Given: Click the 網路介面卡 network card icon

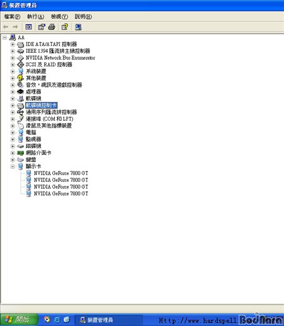Looking at the screenshot, I should click(x=20, y=153).
